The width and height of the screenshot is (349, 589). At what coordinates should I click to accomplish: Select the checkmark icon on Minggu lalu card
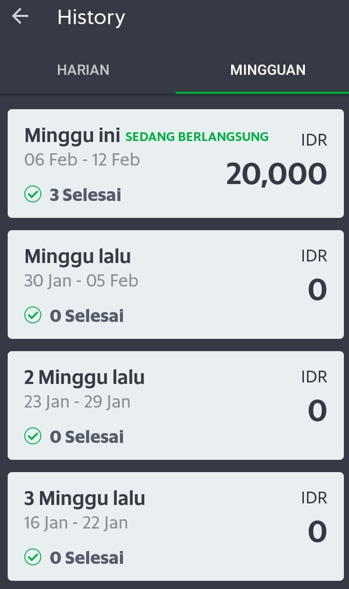(x=33, y=316)
